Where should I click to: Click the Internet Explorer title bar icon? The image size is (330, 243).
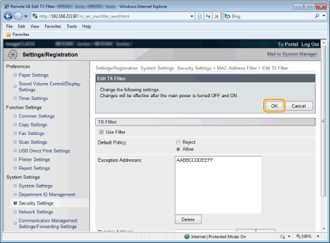click(7, 6)
